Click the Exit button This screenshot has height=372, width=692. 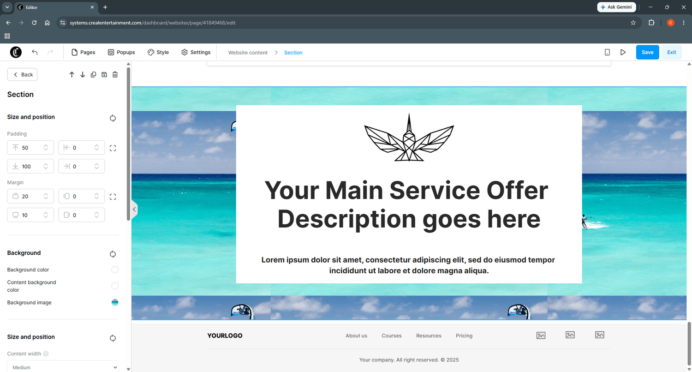coord(671,52)
